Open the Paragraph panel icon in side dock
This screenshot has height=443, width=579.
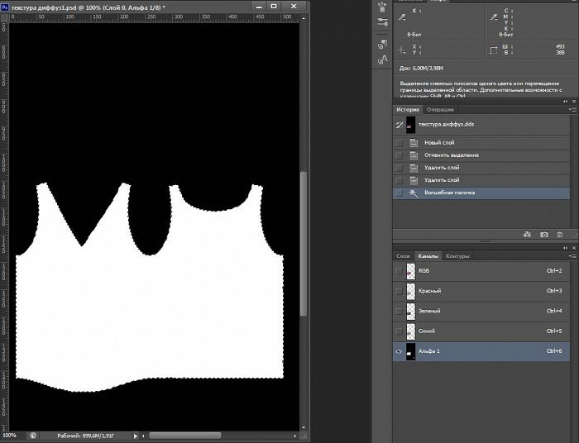(x=383, y=42)
